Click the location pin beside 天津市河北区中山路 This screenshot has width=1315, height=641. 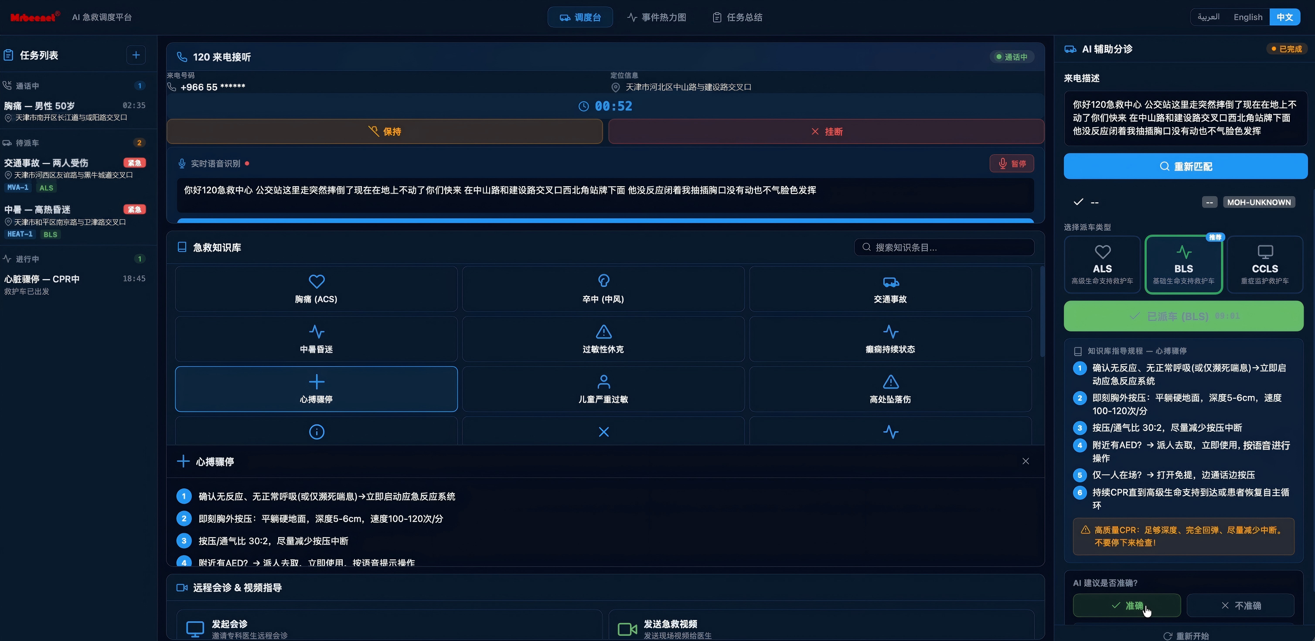pos(616,87)
